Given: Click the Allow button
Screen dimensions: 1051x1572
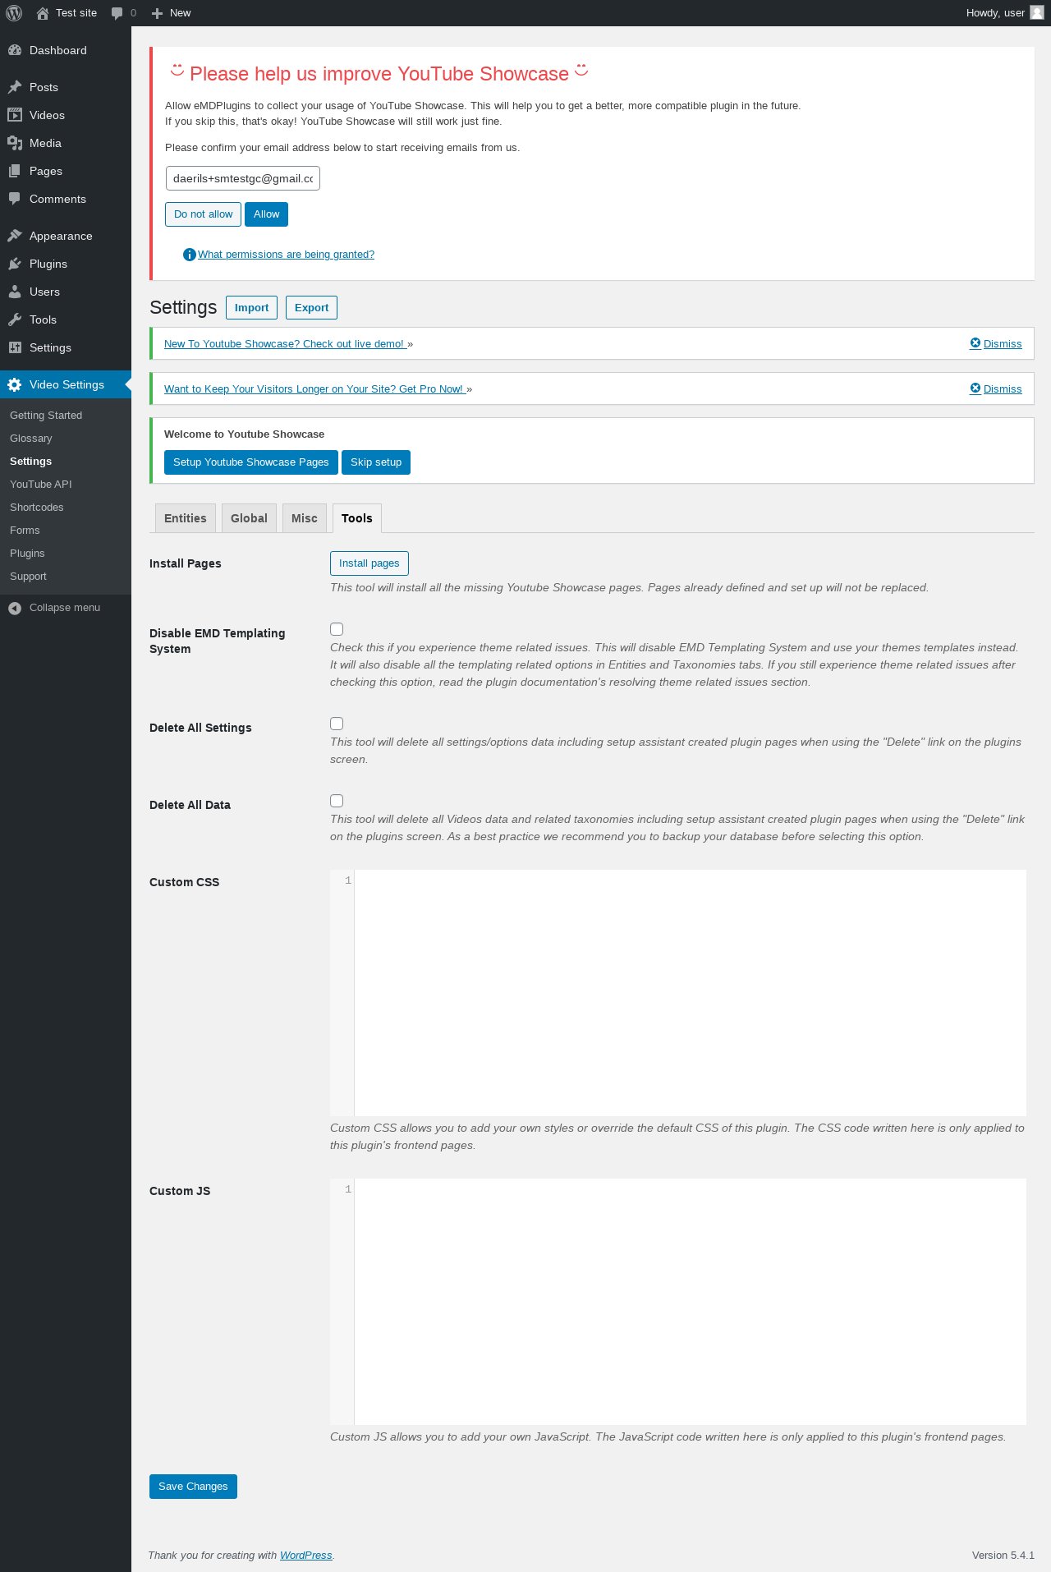Looking at the screenshot, I should (267, 214).
